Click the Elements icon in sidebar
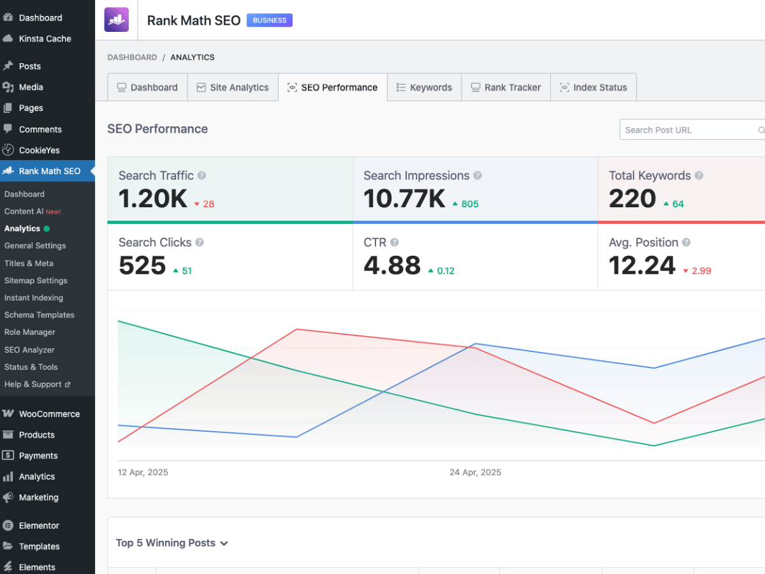 pyautogui.click(x=8, y=567)
